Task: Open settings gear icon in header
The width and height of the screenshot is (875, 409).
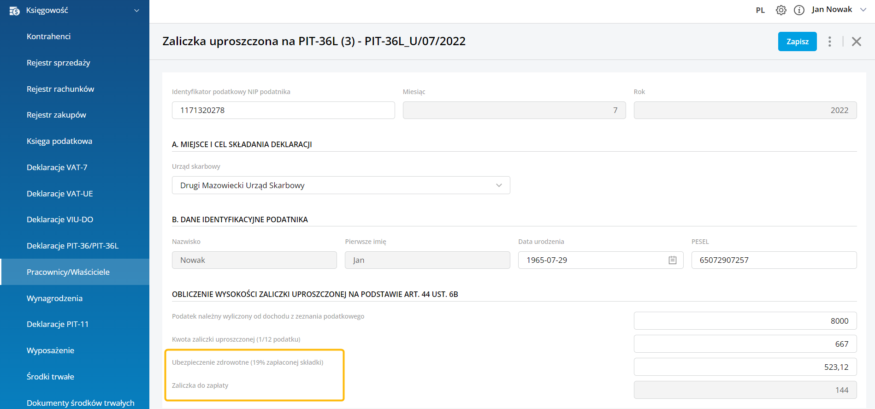Action: coord(781,10)
